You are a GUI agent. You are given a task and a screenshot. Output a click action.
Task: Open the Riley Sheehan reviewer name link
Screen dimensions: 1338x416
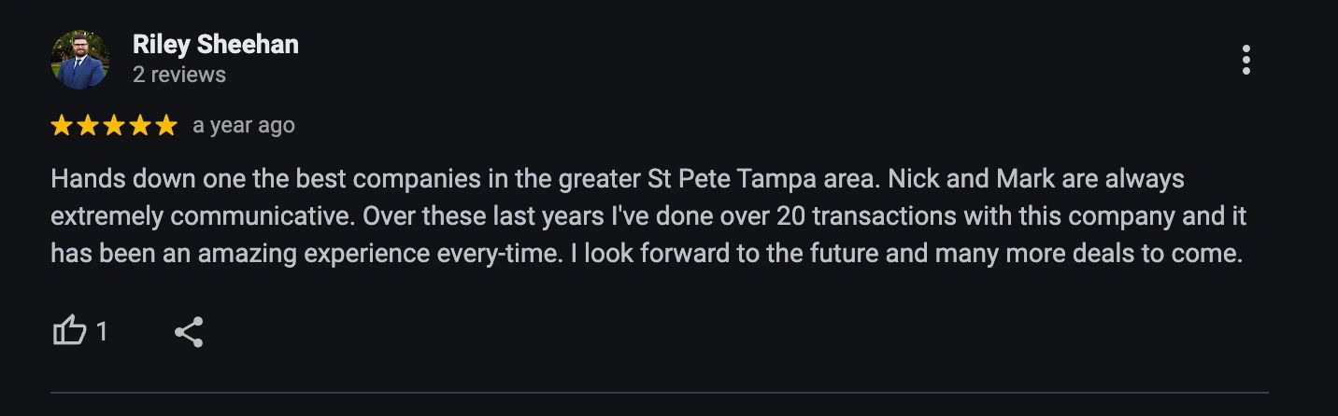pyautogui.click(x=215, y=44)
